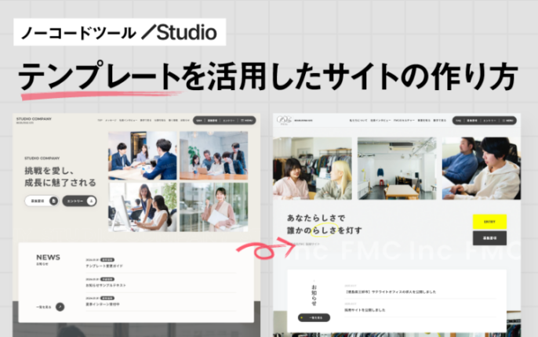Click the FMC logo in right page header
Viewport: 538px width, 337px height.
pos(284,121)
